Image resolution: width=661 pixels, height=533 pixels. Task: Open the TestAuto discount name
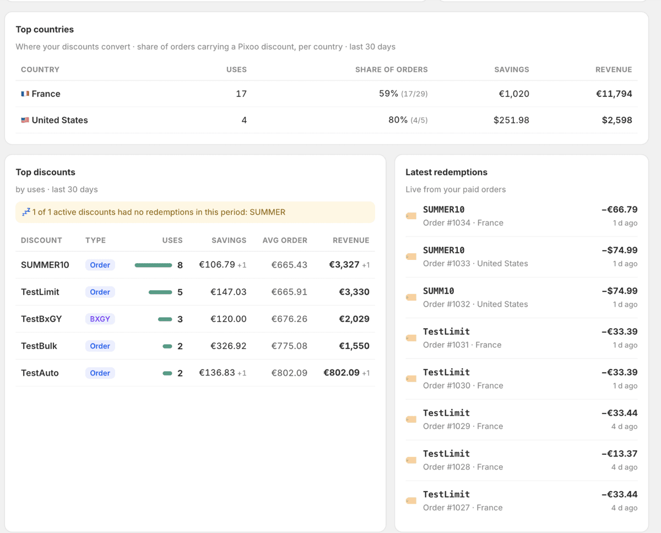(x=40, y=373)
